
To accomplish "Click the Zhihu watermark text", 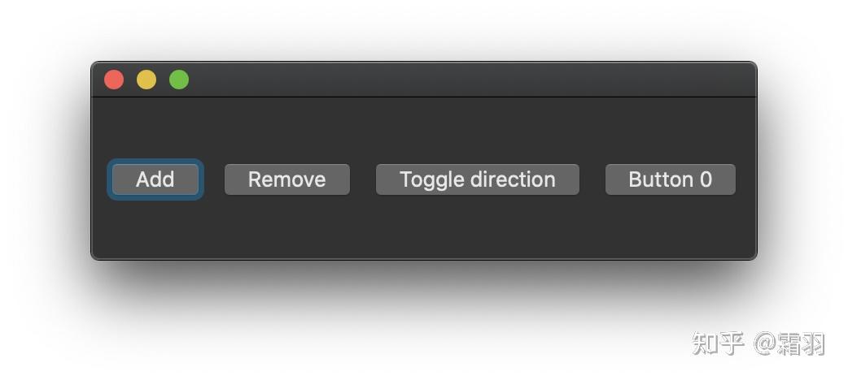I will point(758,343).
